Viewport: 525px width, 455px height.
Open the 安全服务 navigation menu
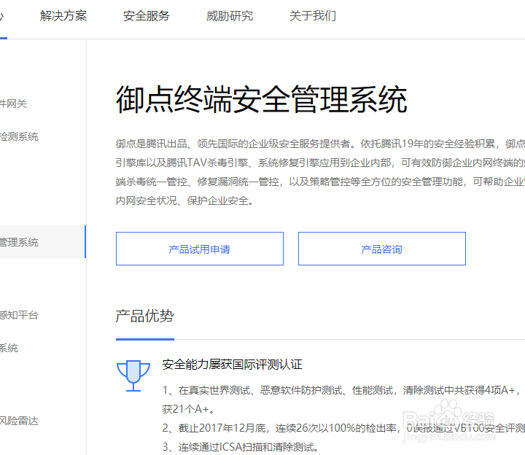[x=147, y=16]
